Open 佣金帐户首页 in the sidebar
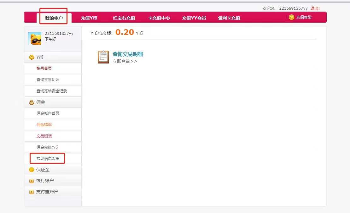Image resolution: width=350 pixels, height=213 pixels. click(x=48, y=113)
